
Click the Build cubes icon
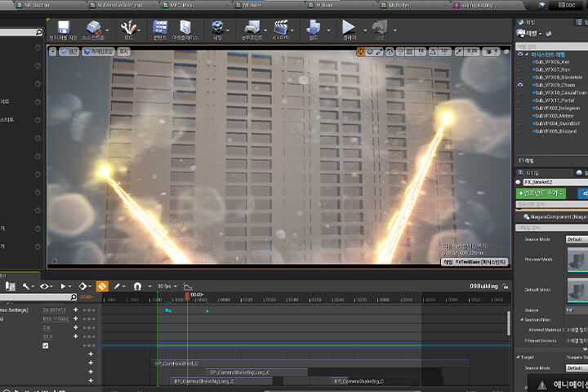coord(313,28)
